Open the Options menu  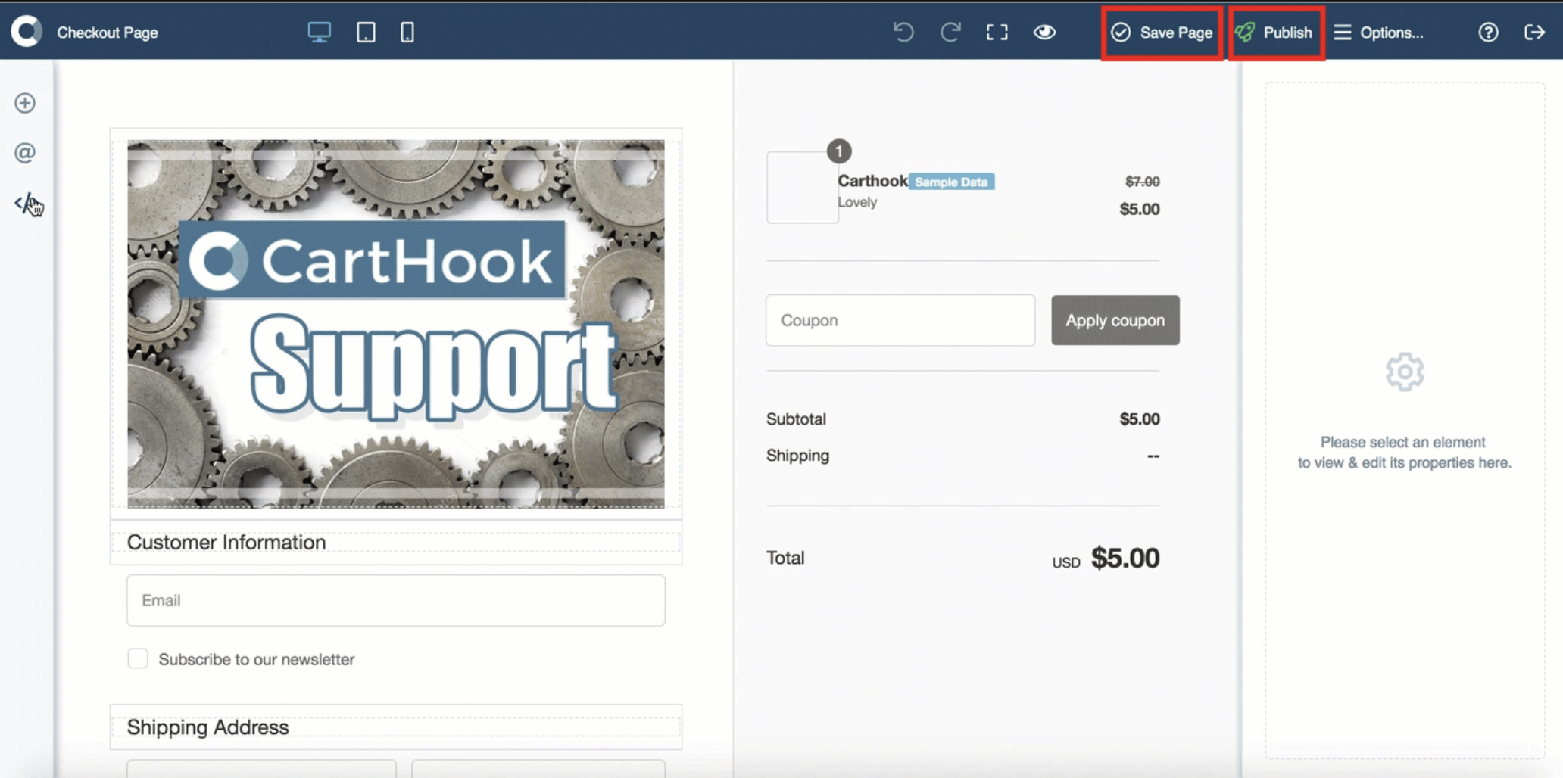point(1378,33)
